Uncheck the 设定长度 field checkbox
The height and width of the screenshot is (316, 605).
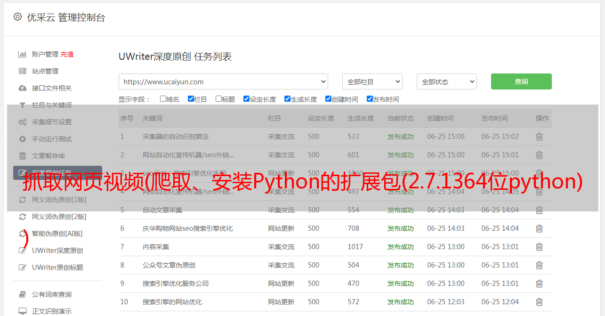[x=246, y=99]
